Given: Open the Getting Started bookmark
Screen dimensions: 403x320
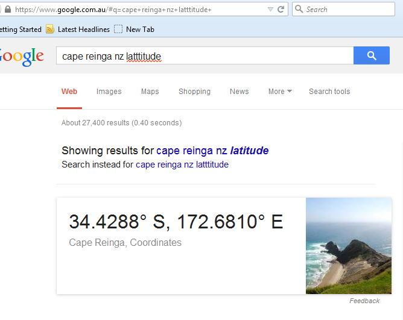Looking at the screenshot, I should click(21, 30).
